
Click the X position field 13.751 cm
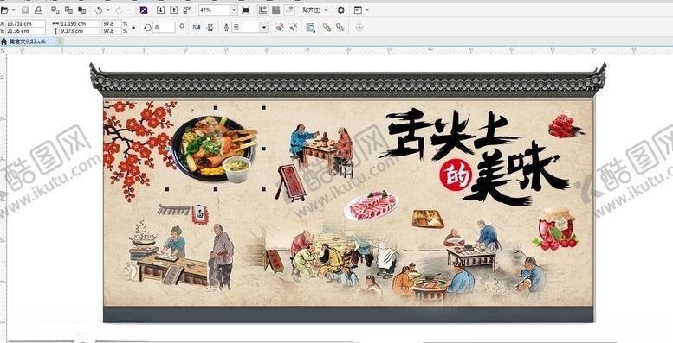[25, 24]
